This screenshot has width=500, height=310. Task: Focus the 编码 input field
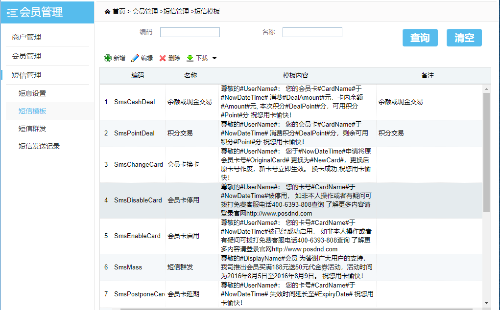coord(190,32)
